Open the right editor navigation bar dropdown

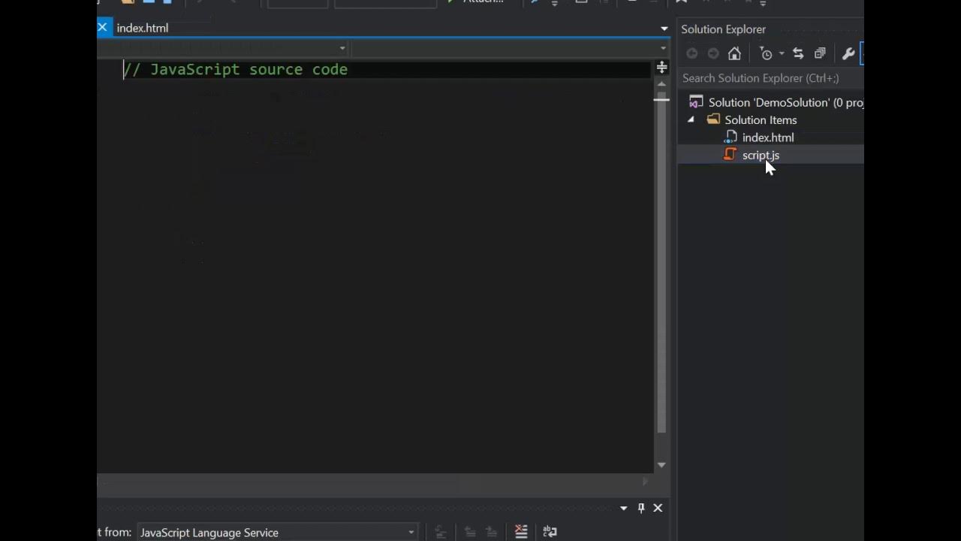[663, 48]
